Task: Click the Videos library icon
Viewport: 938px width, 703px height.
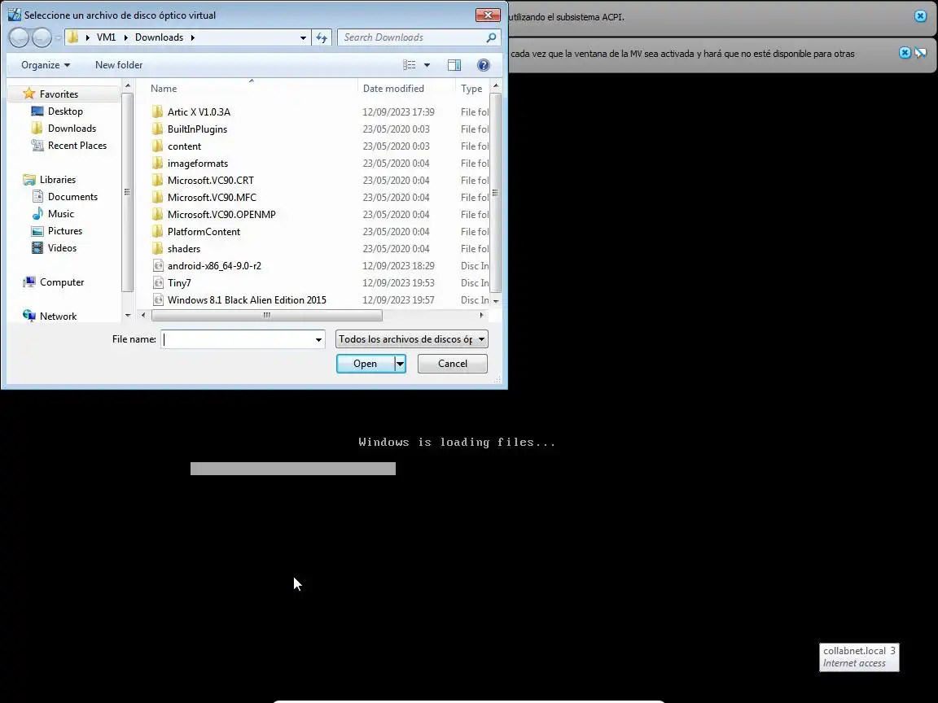Action: [x=37, y=248]
